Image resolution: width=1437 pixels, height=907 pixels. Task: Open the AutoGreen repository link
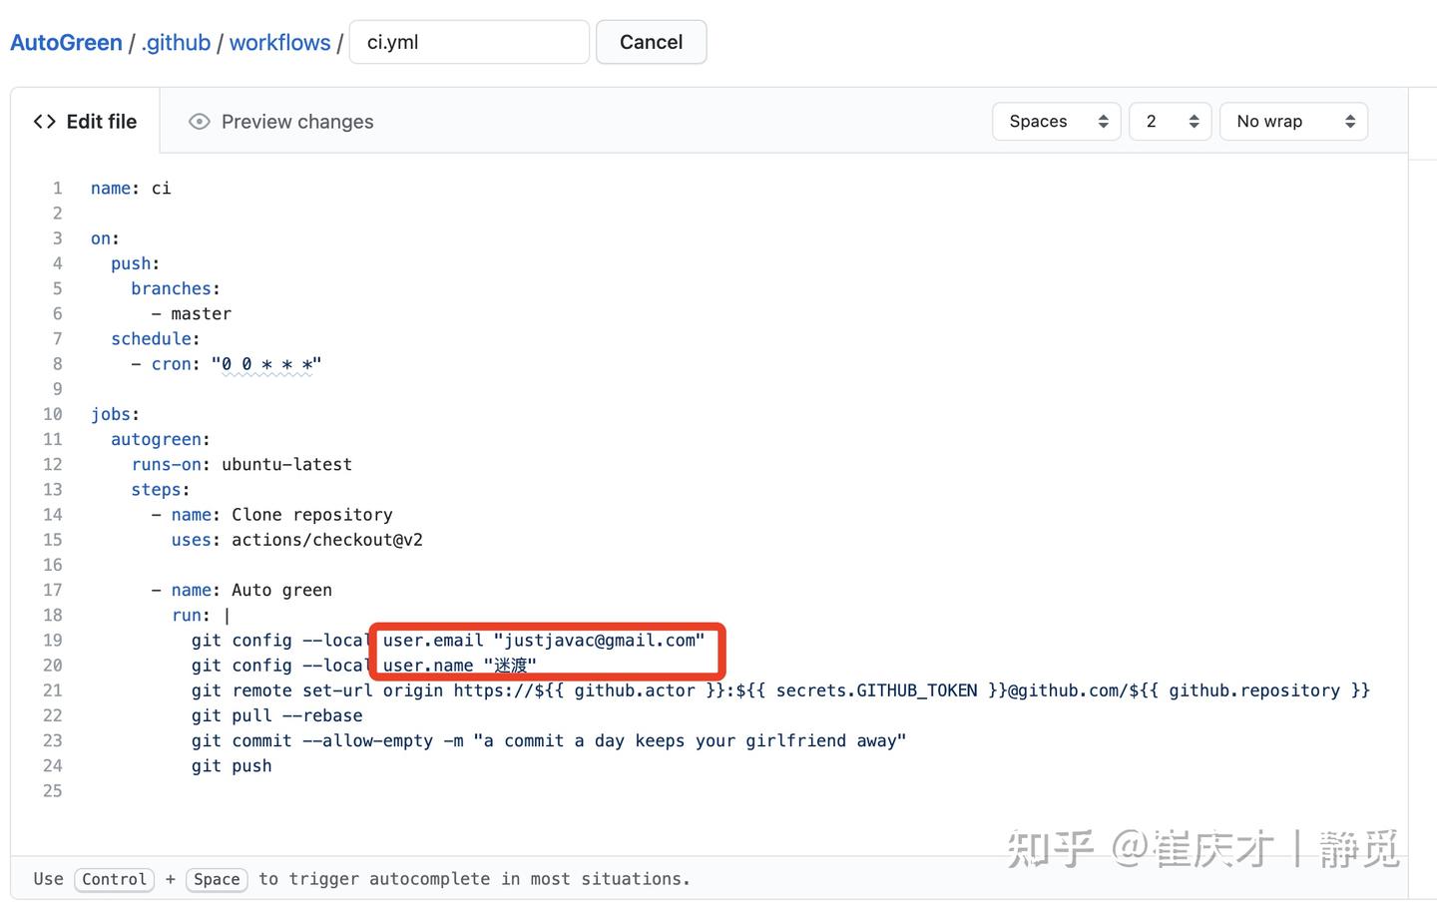66,42
